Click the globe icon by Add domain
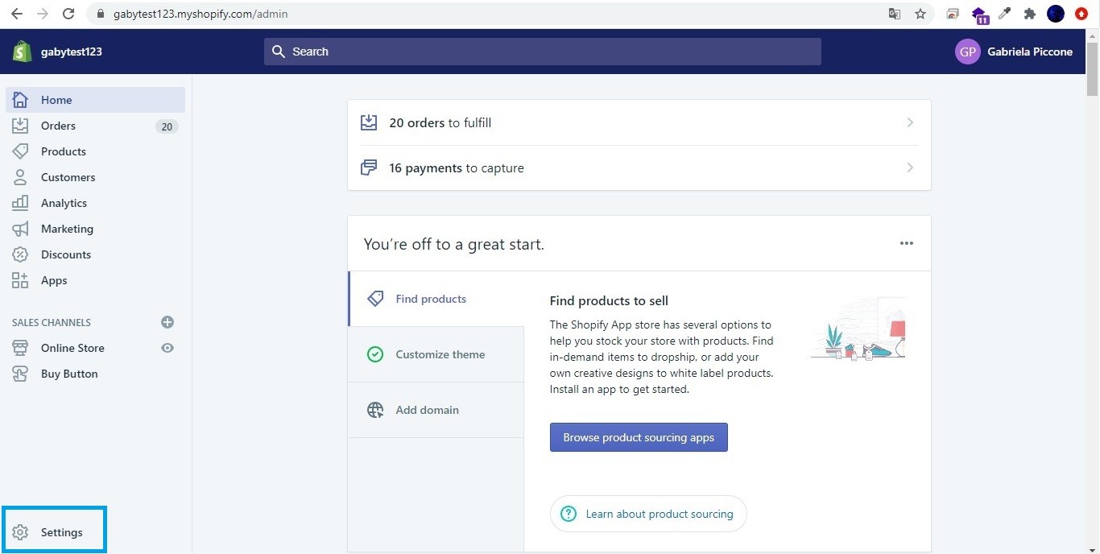This screenshot has width=1100, height=554. 375,410
